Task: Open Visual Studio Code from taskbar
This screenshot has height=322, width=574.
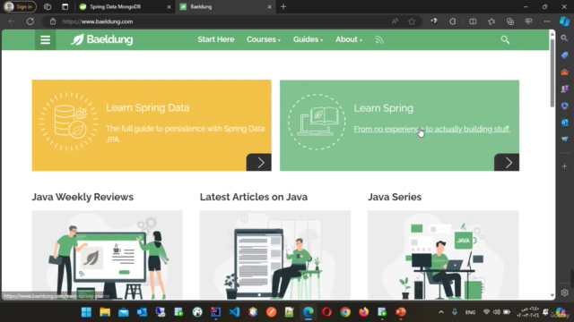Action: pos(234,312)
